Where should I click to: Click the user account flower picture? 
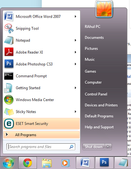pyautogui.click(x=104, y=9)
